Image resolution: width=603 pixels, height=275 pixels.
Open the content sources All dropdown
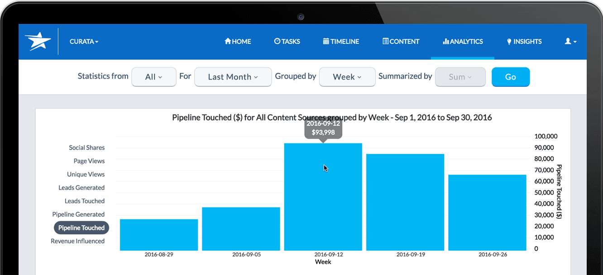[x=153, y=77]
